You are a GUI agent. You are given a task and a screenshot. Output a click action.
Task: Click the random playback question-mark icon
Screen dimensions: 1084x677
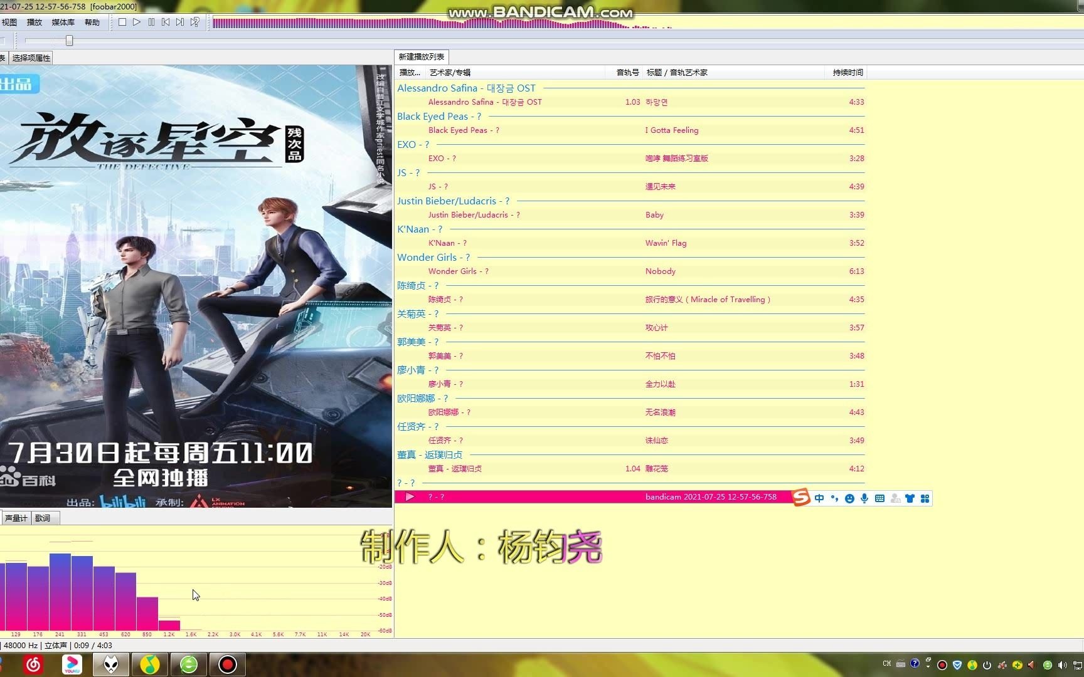(195, 22)
